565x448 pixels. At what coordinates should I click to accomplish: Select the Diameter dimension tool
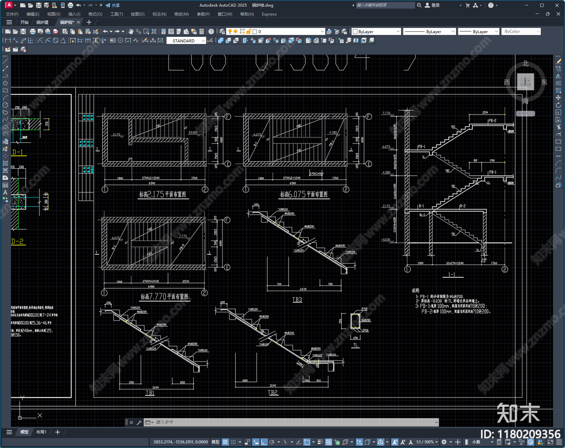[55, 41]
